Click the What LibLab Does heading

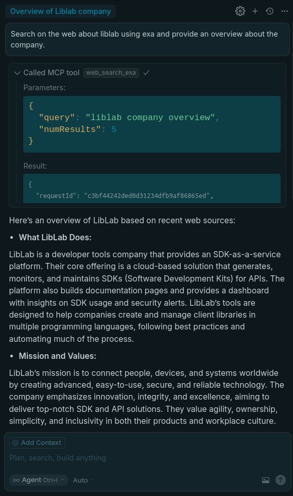coord(55,238)
